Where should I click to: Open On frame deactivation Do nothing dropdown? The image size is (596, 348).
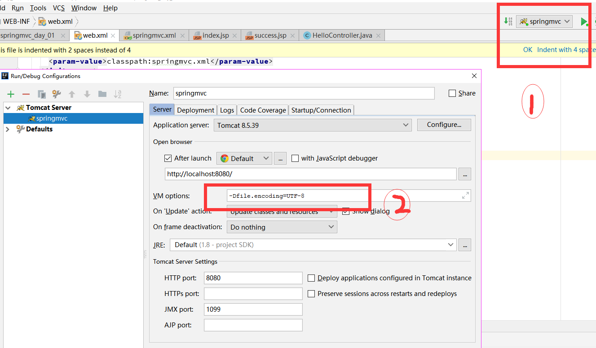click(x=282, y=227)
